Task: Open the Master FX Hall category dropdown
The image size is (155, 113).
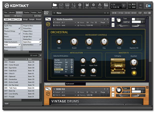Action: coord(118,59)
